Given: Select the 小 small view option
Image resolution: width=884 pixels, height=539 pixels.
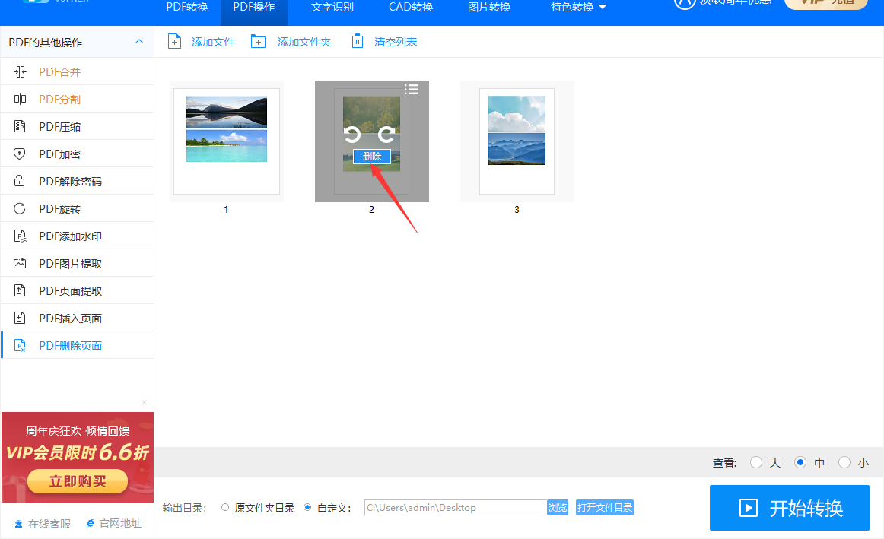Looking at the screenshot, I should tap(844, 462).
